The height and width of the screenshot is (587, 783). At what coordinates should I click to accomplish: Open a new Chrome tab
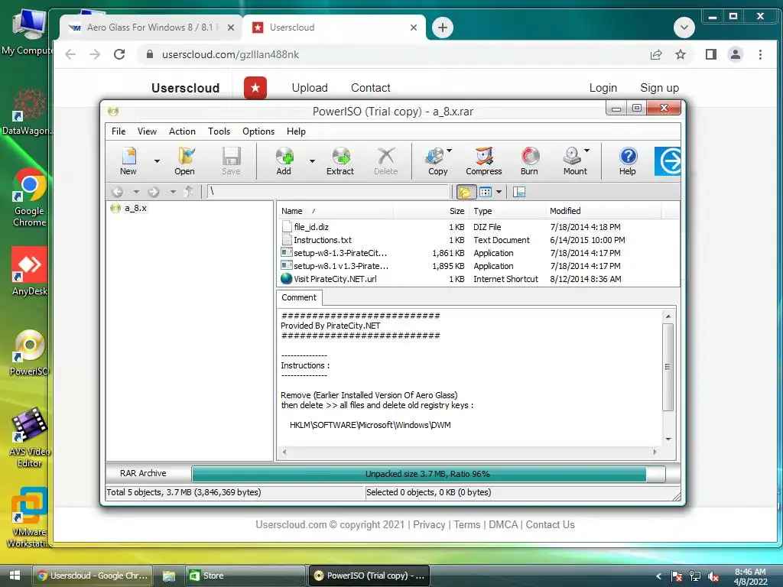pyautogui.click(x=443, y=28)
